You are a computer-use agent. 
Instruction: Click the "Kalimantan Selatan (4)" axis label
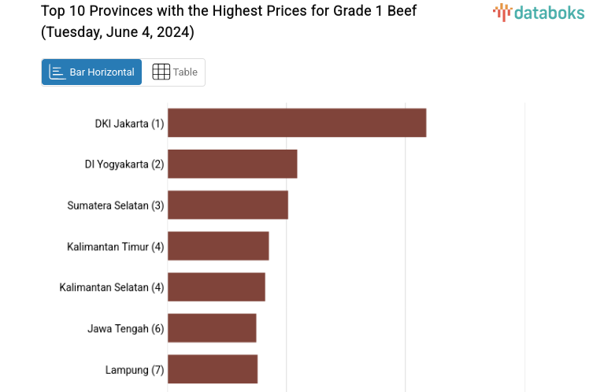pyautogui.click(x=112, y=287)
